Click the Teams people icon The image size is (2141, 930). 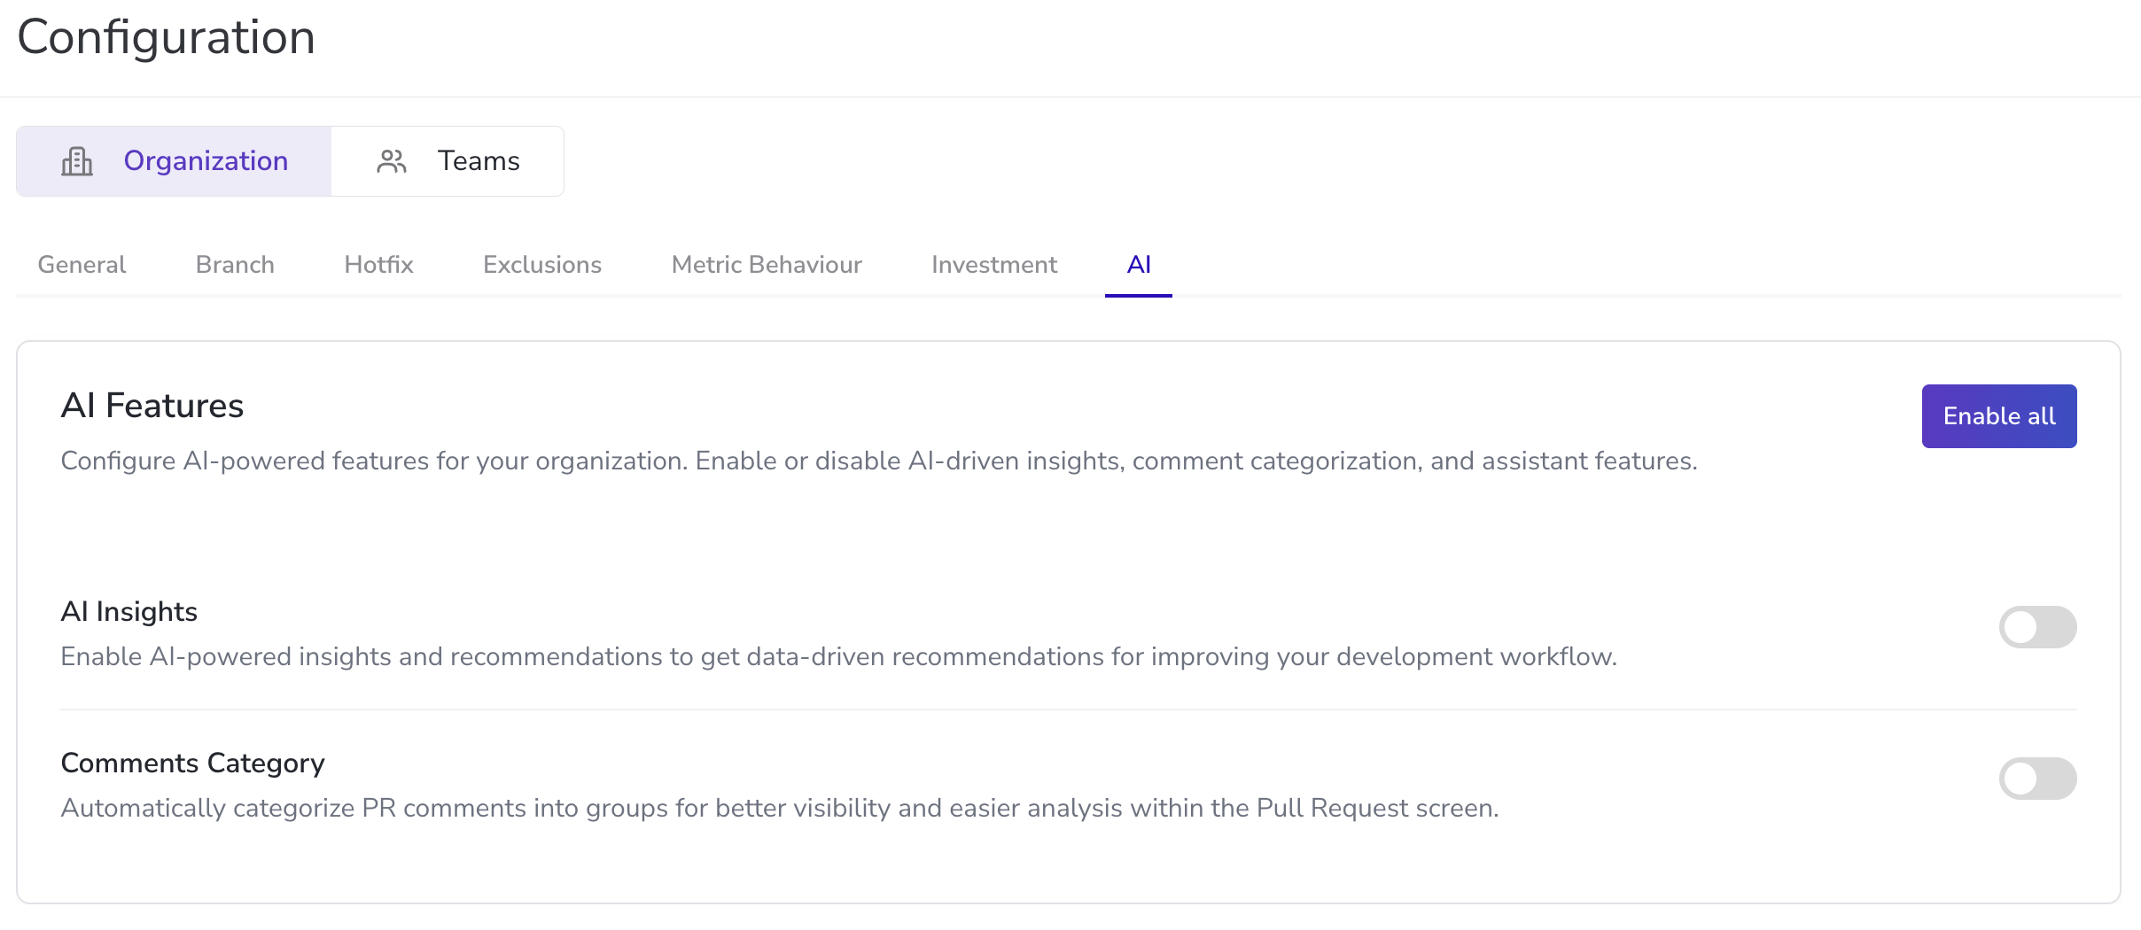pos(392,161)
